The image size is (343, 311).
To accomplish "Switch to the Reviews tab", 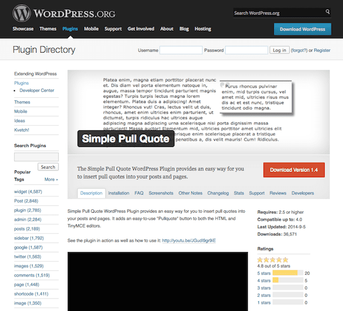I will coord(278,193).
